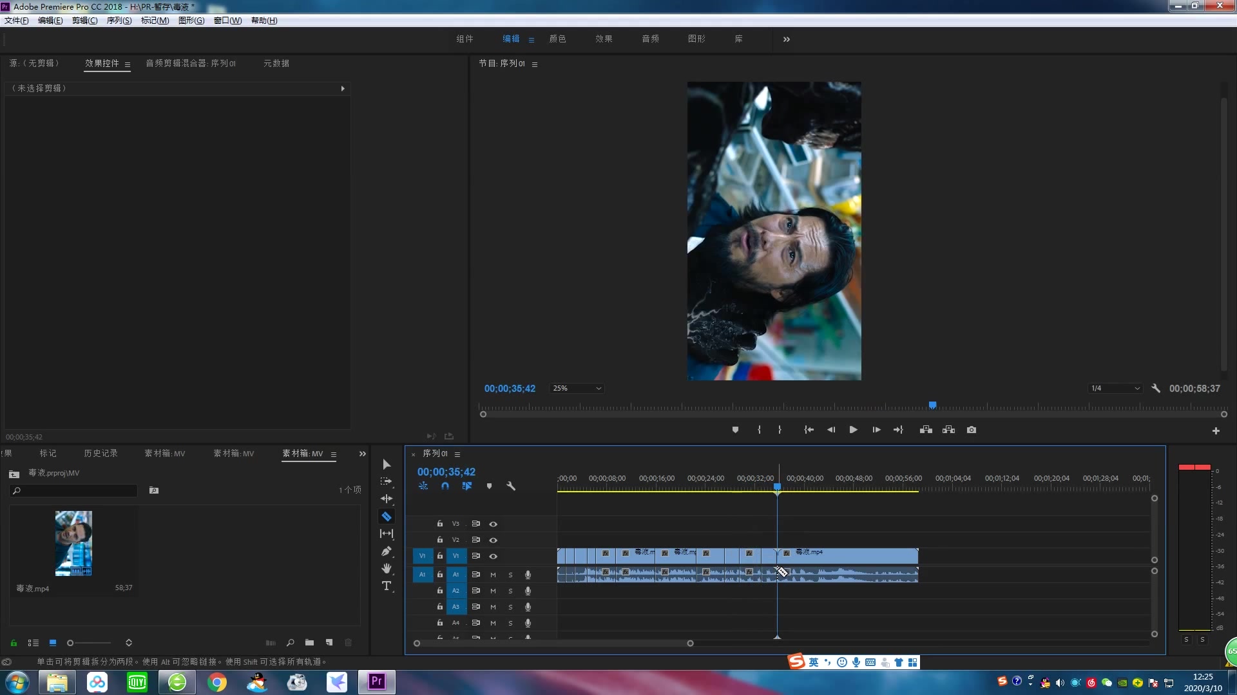Expand workspace overflow chevron
Image resolution: width=1237 pixels, height=695 pixels.
pyautogui.click(x=786, y=39)
